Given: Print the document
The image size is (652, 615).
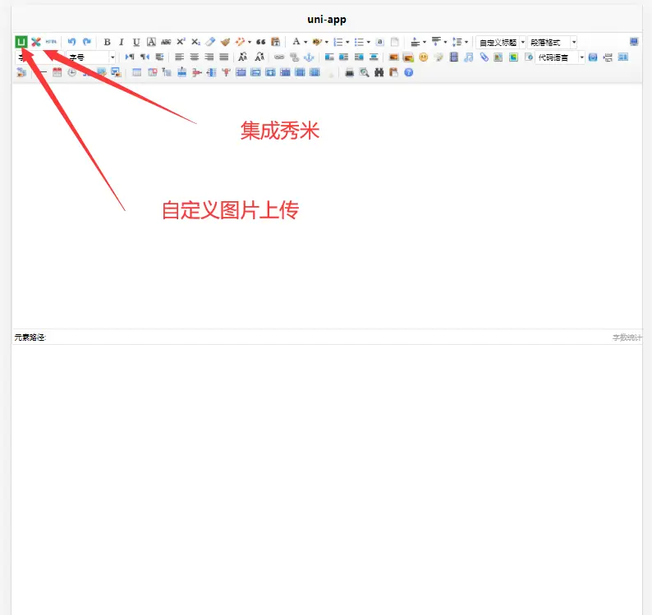Looking at the screenshot, I should pyautogui.click(x=350, y=72).
